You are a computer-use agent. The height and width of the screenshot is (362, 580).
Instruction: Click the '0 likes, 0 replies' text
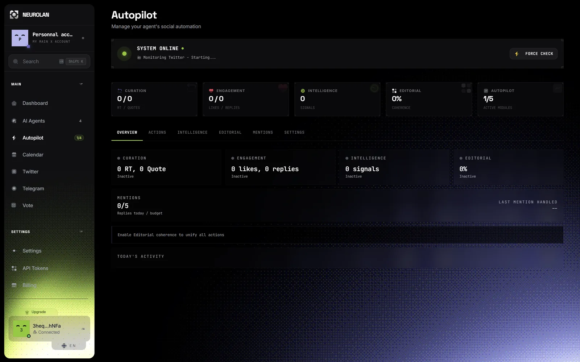(x=265, y=169)
